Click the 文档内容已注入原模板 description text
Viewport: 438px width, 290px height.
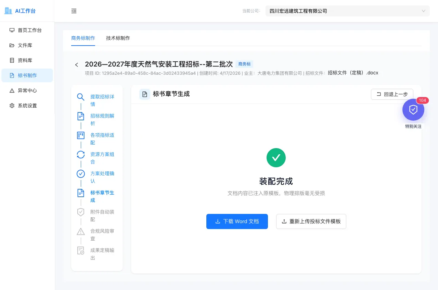click(276, 193)
